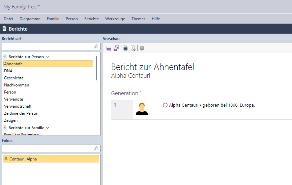The height and width of the screenshot is (185, 292).
Task: Open the Diagramme menu
Action: pyautogui.click(x=30, y=19)
